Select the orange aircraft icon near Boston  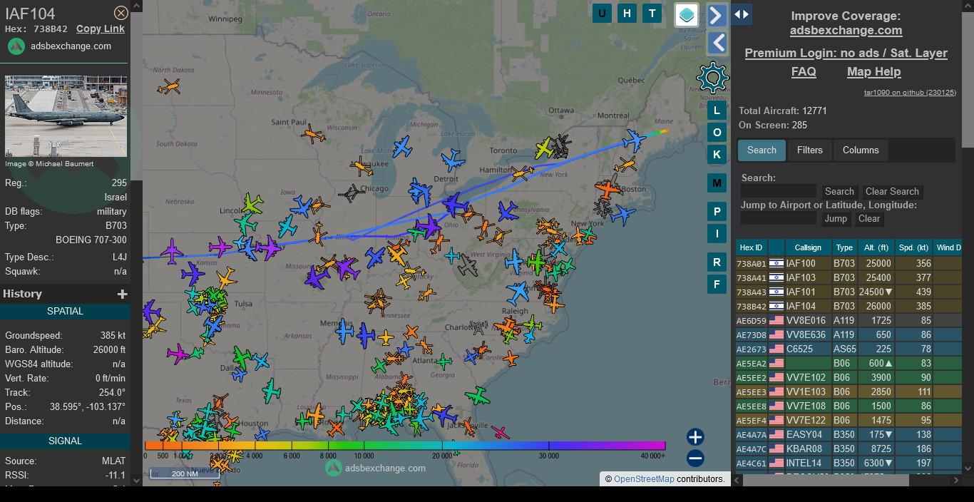tap(608, 190)
